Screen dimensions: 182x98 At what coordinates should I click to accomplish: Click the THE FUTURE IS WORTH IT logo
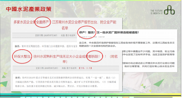coord(163,10)
